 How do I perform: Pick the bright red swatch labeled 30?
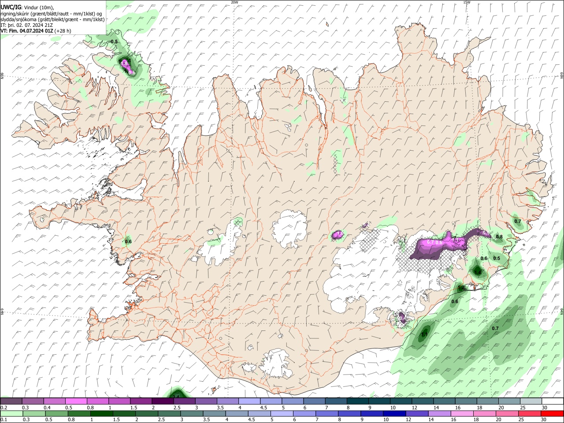[552, 413]
